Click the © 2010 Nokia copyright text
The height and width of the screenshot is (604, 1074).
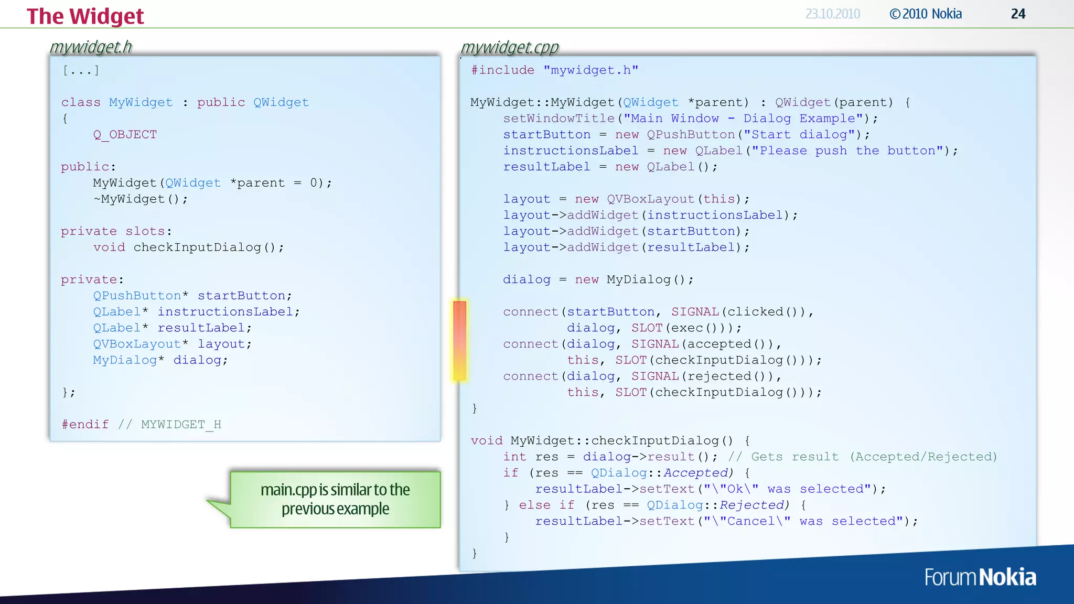point(926,14)
